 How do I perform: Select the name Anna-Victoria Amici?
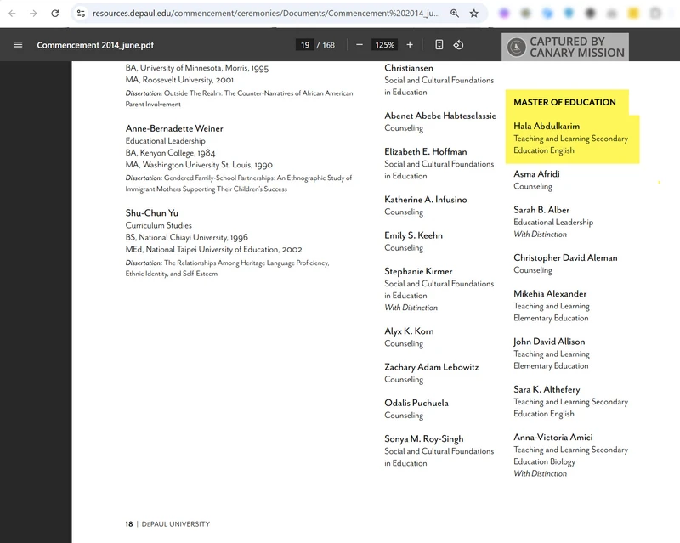[553, 437]
